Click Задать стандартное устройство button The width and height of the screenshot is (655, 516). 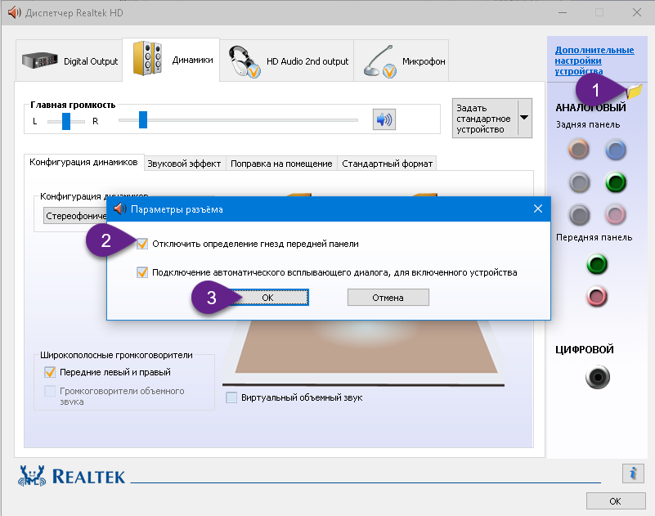click(485, 119)
